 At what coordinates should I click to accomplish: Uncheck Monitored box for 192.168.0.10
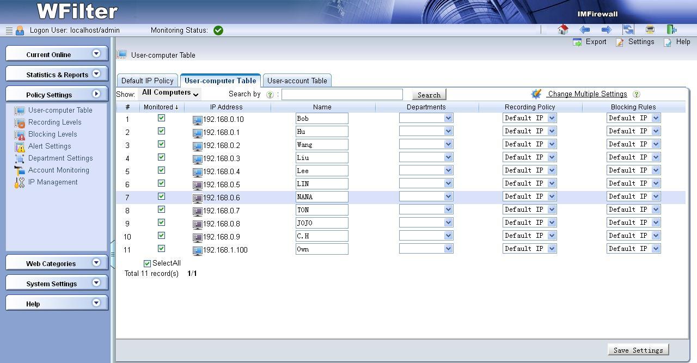pyautogui.click(x=161, y=118)
